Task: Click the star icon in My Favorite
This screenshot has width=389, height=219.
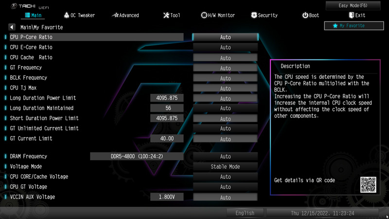Action: click(335, 26)
